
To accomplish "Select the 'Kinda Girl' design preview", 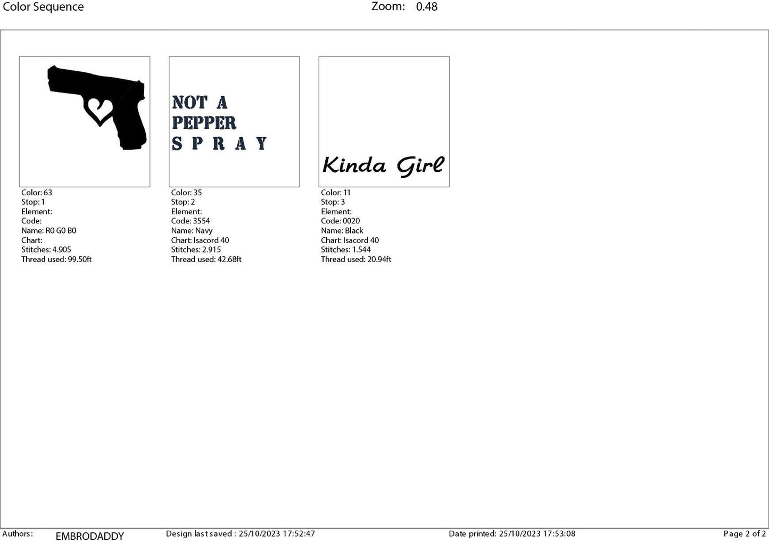I will click(x=384, y=121).
